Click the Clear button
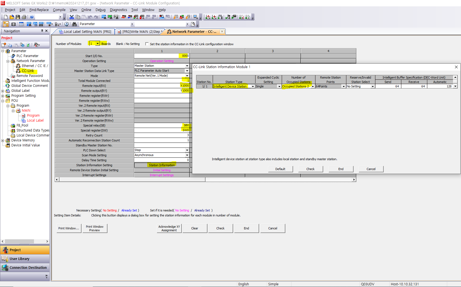The height and width of the screenshot is (287, 461). pyautogui.click(x=195, y=228)
